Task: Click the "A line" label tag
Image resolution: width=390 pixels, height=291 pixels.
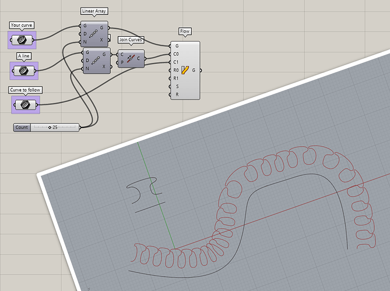Action: click(24, 56)
